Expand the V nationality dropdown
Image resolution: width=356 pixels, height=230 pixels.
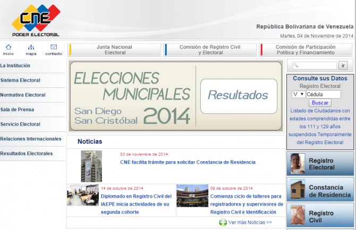(x=298, y=94)
